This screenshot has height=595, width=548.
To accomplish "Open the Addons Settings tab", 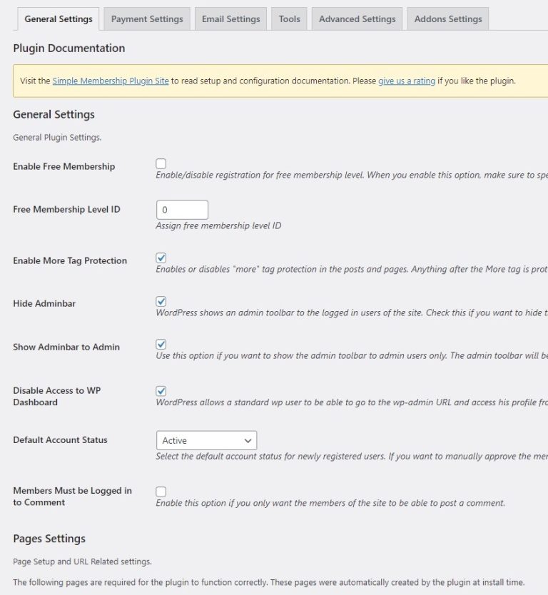I will [448, 19].
